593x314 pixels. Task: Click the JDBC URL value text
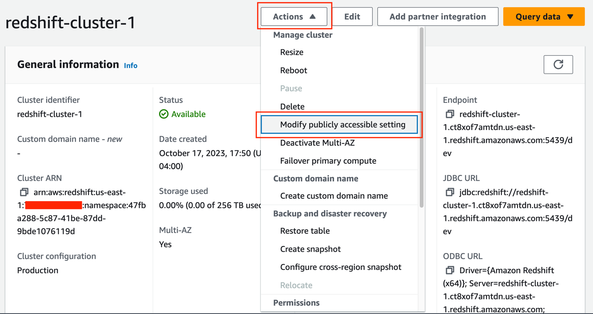click(508, 212)
